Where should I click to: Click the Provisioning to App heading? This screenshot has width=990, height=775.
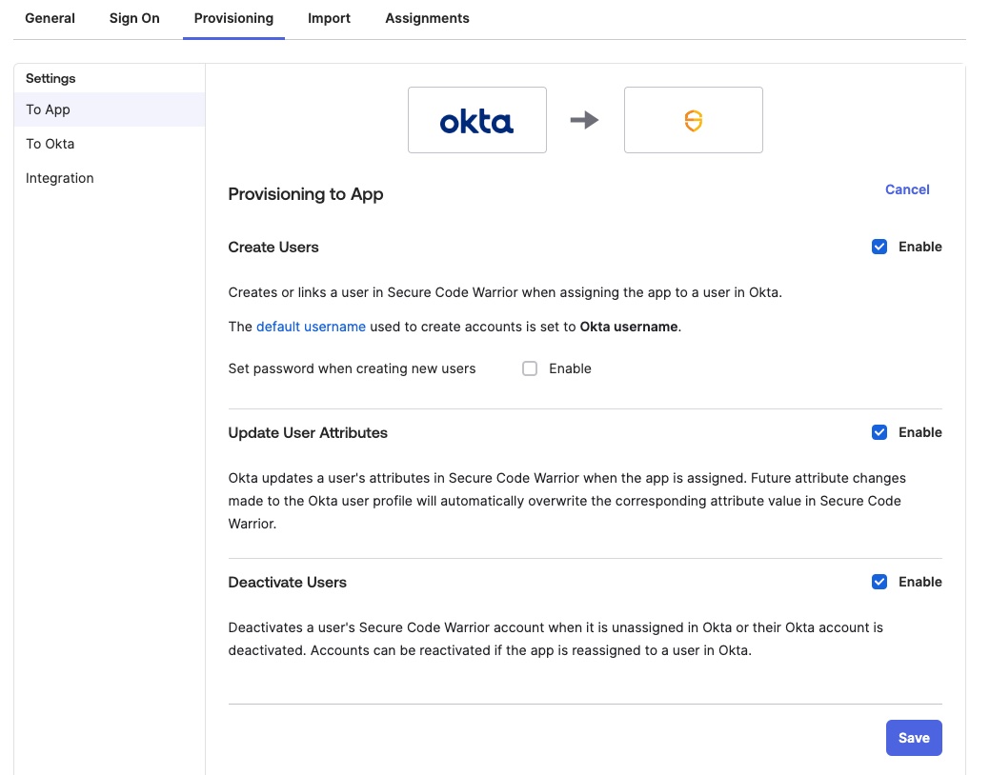(x=306, y=194)
